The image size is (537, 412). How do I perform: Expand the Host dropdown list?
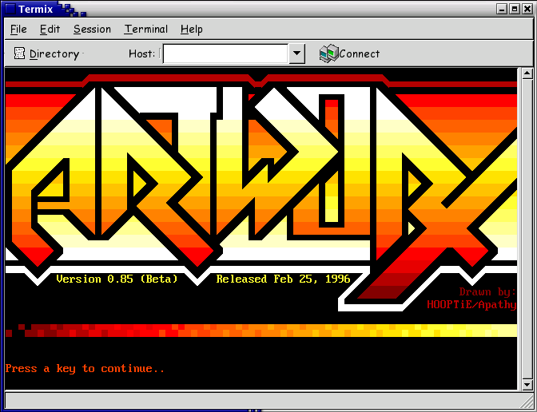pyautogui.click(x=296, y=53)
